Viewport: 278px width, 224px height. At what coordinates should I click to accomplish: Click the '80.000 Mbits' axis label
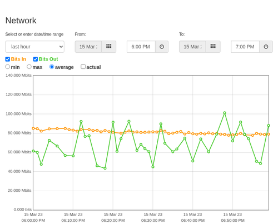coord(19,133)
